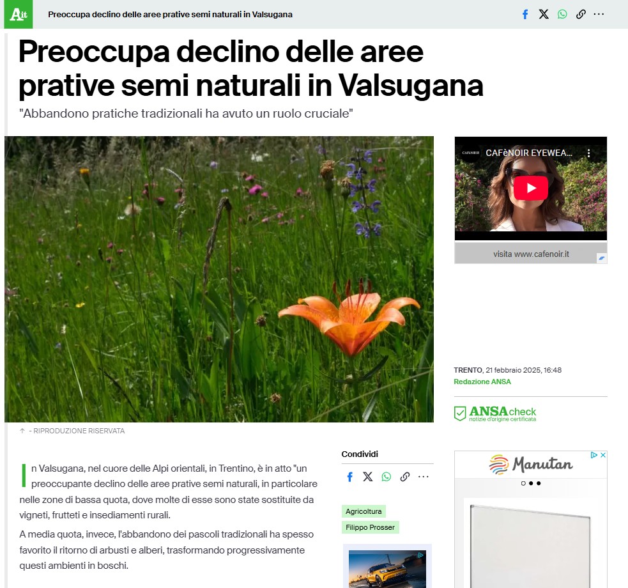Image resolution: width=628 pixels, height=588 pixels.
Task: Expand more sharing options under Condividi
Action: [424, 477]
